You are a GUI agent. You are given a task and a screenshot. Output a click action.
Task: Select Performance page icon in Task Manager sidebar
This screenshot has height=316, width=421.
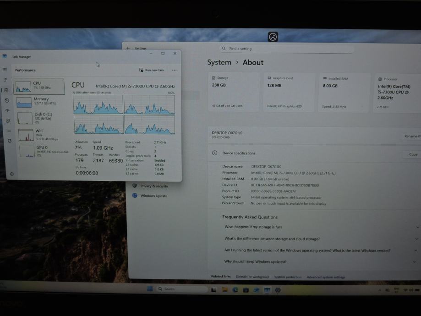[x=6, y=90]
